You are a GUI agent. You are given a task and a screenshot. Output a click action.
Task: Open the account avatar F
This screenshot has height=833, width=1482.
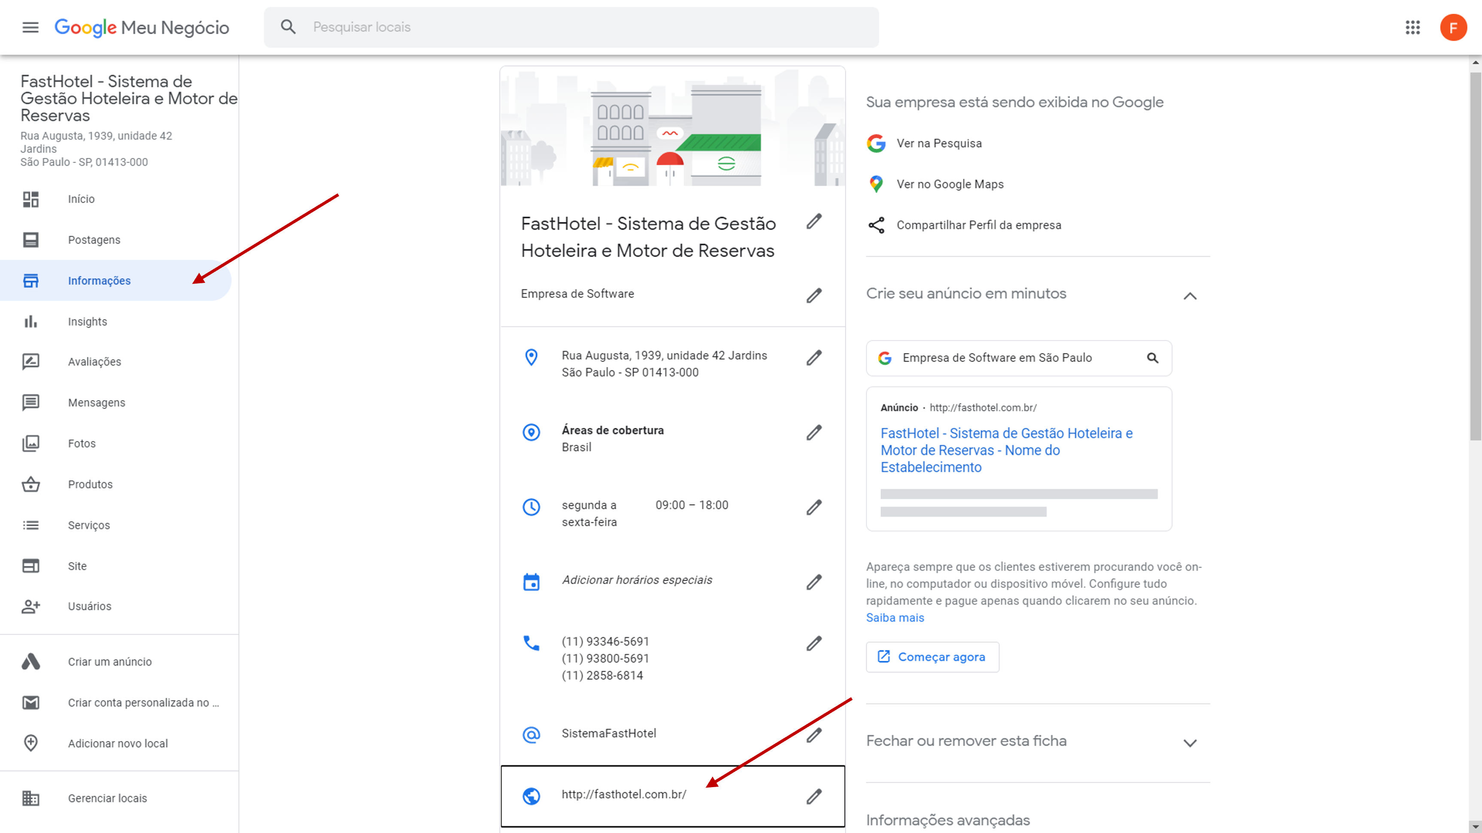tap(1453, 27)
